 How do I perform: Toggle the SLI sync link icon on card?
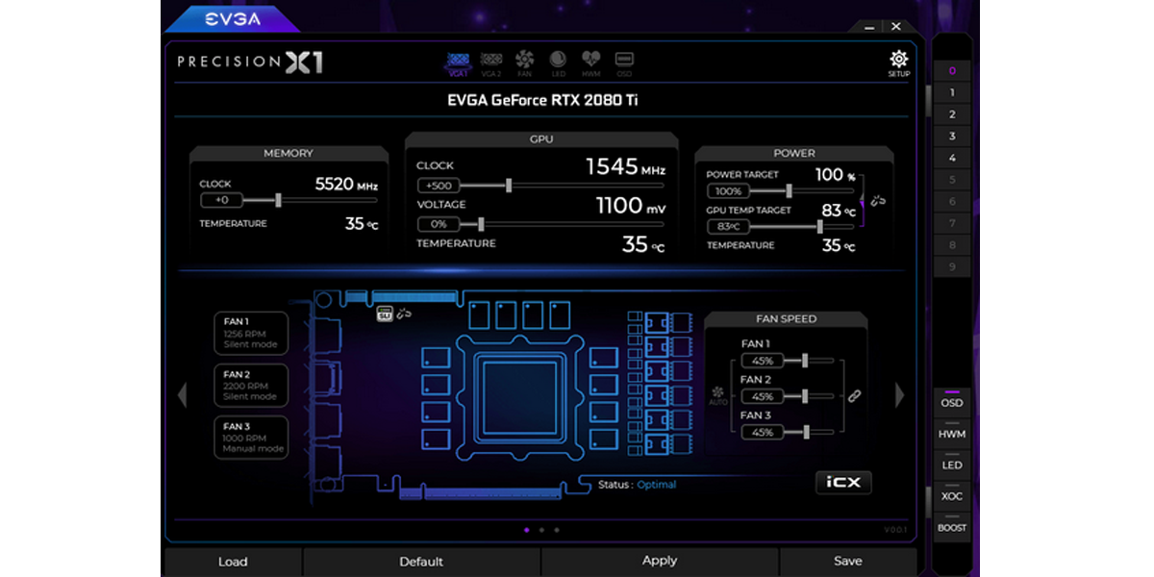[403, 314]
